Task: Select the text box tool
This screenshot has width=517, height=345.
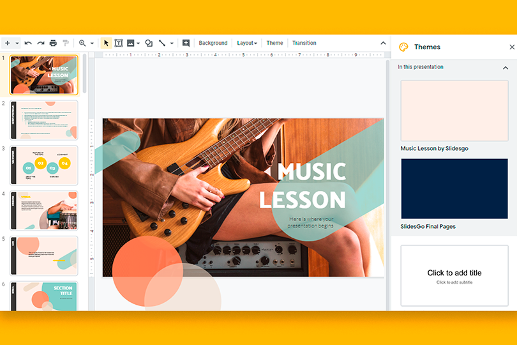Action: click(119, 43)
